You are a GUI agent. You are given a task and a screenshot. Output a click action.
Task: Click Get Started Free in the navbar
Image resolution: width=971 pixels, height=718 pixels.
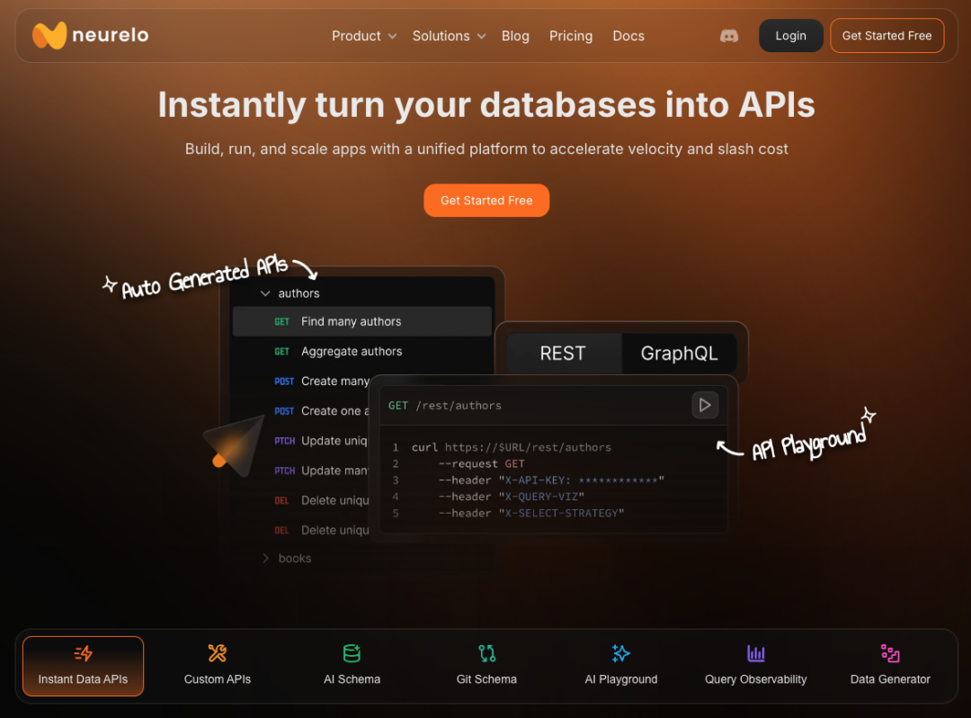tap(886, 36)
